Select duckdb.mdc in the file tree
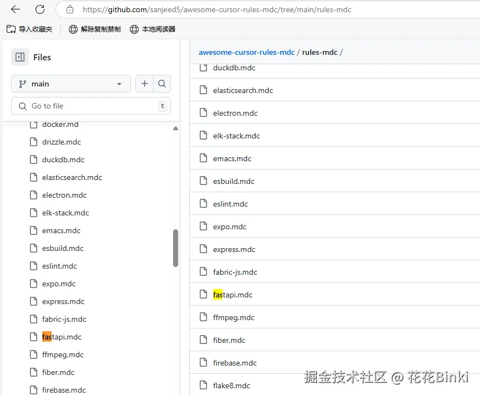Viewport: 480px width, 396px height. pos(63,160)
